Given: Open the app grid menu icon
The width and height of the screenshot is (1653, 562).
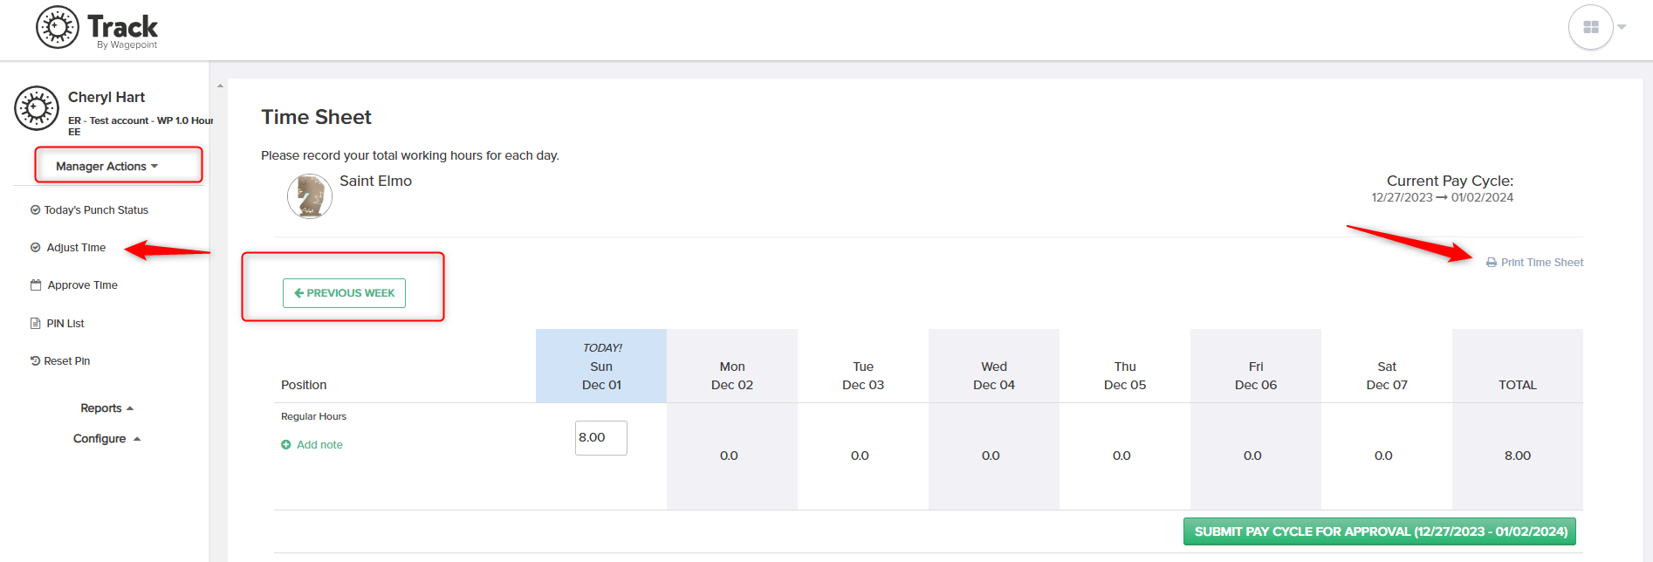Looking at the screenshot, I should point(1591,28).
